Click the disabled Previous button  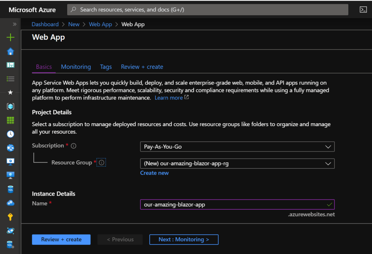tap(120, 240)
